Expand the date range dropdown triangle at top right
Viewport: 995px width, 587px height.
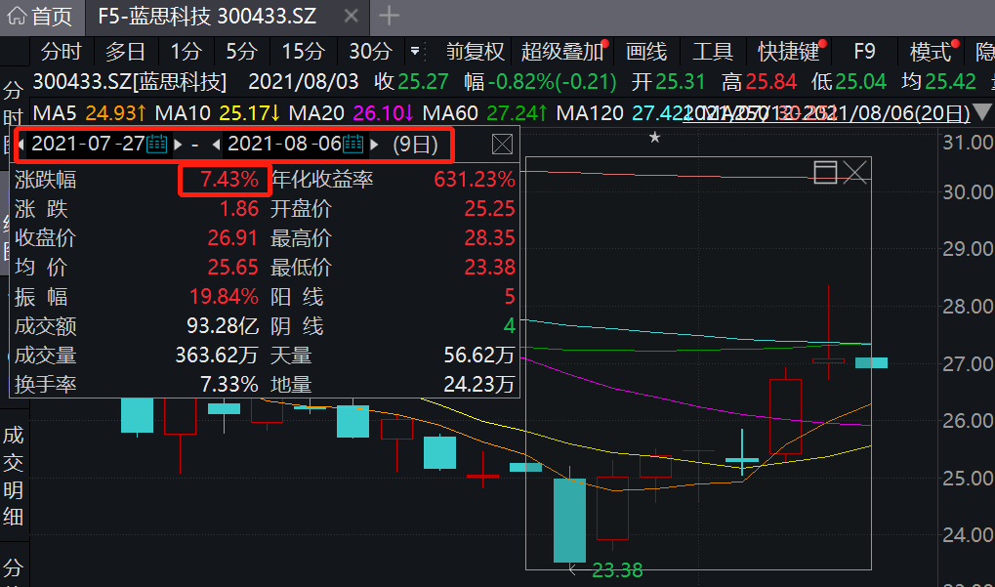coord(983,113)
